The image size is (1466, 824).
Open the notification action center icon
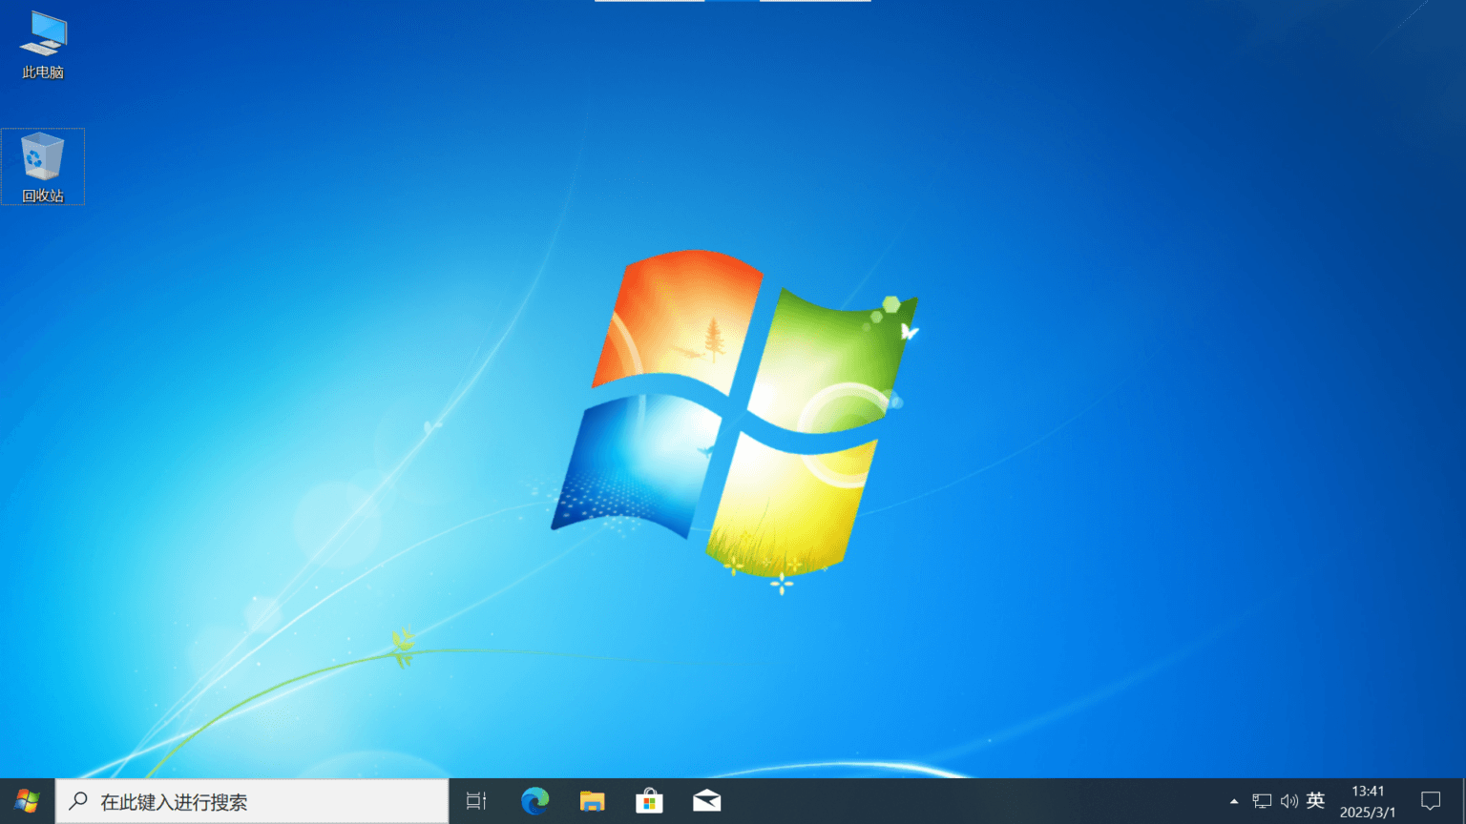(x=1431, y=801)
